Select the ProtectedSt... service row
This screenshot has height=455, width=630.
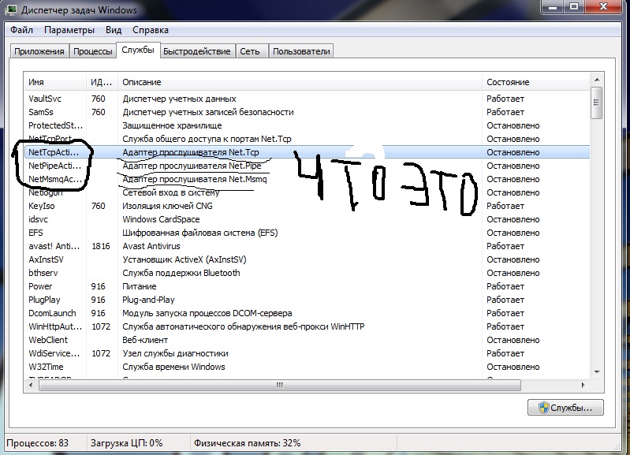point(307,125)
